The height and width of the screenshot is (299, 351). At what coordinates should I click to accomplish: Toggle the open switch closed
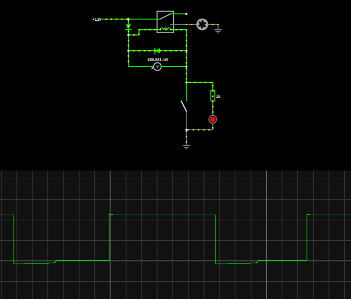click(x=184, y=106)
